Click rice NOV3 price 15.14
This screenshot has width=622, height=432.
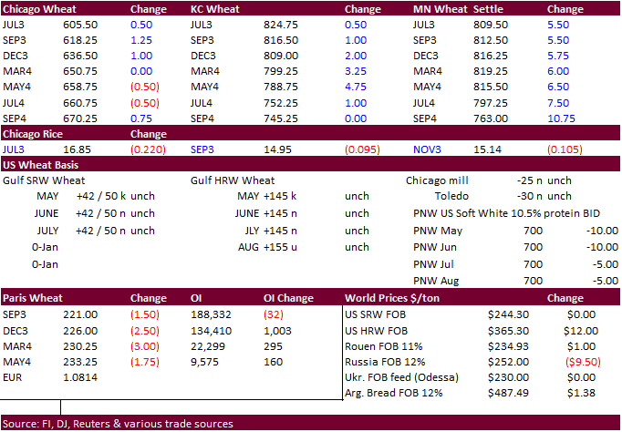tap(493, 149)
